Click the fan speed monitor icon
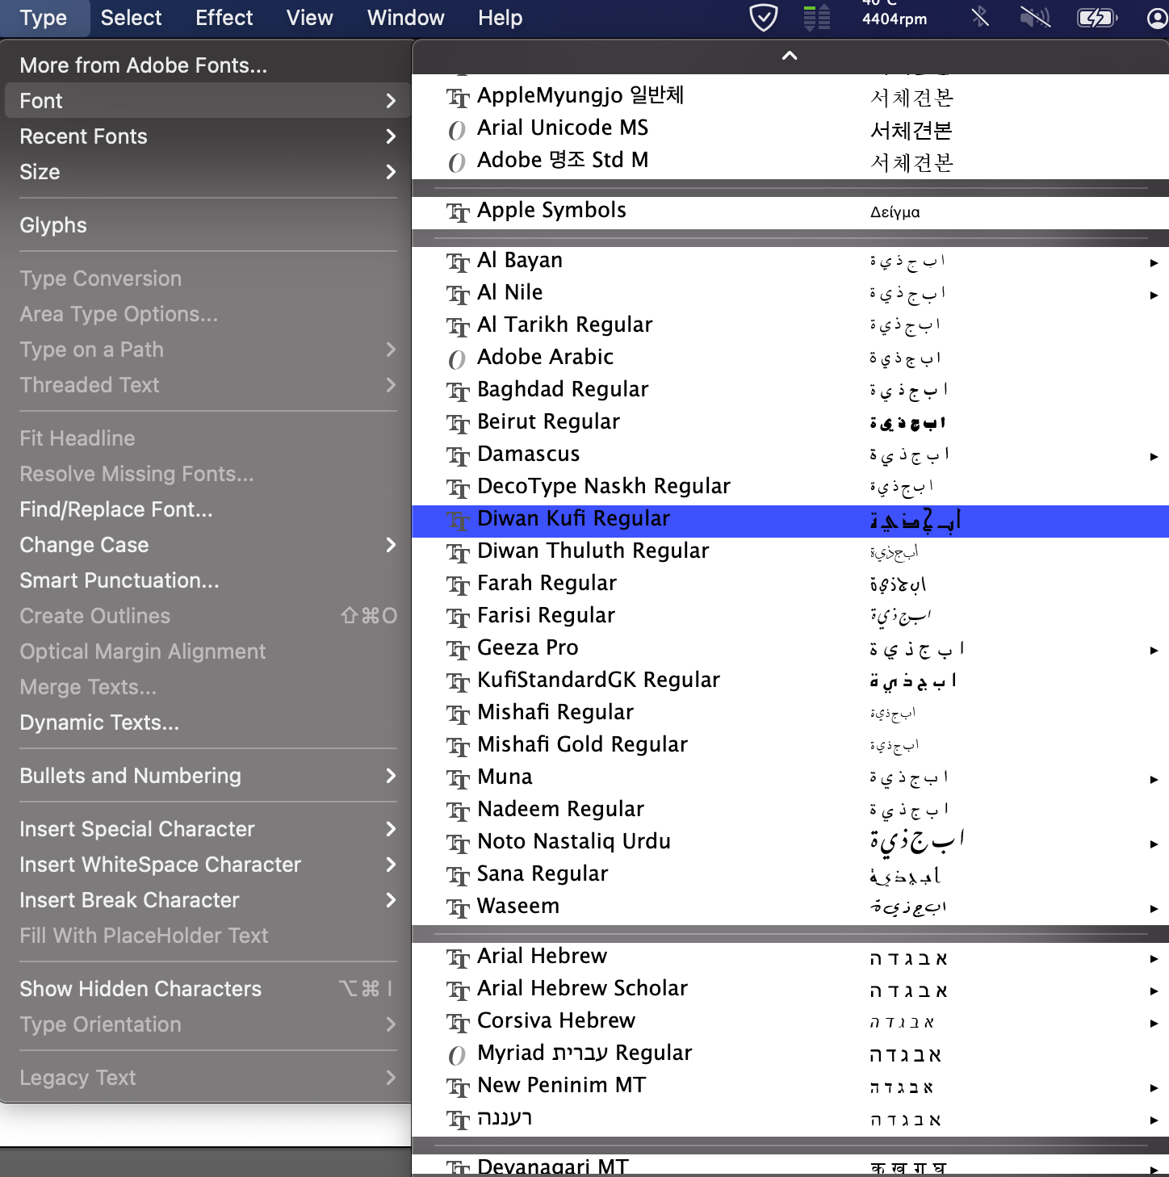 (x=817, y=17)
